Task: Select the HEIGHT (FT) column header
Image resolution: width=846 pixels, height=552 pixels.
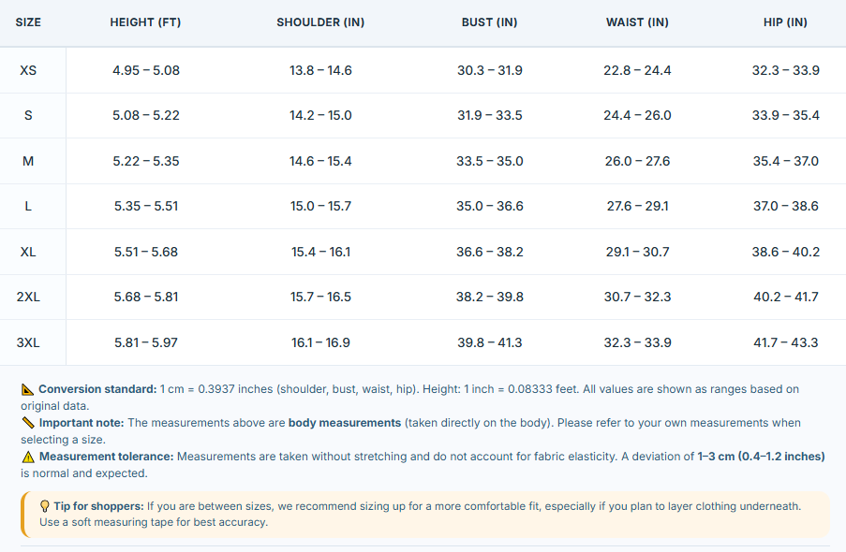Action: click(x=145, y=22)
